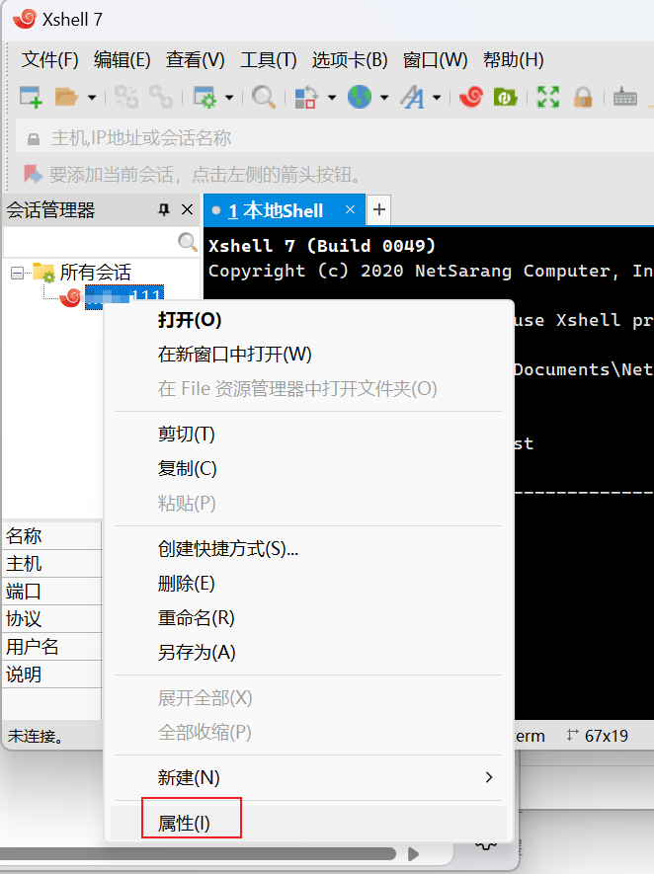The image size is (654, 874).
Task: Click the globe Encoding toolbar icon
Action: (360, 97)
